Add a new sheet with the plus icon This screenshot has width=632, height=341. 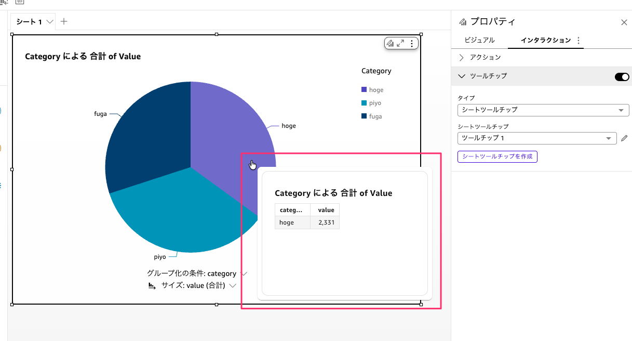[x=64, y=21]
